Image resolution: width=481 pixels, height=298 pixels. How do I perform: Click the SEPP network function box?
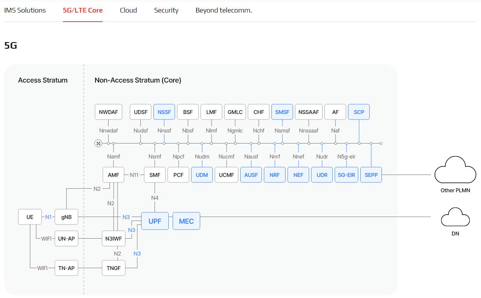(371, 175)
